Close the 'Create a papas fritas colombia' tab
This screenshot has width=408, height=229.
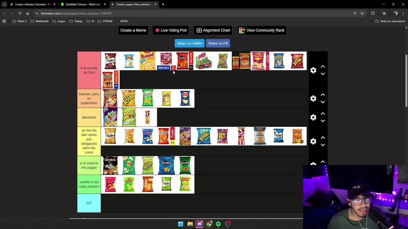click(156, 4)
